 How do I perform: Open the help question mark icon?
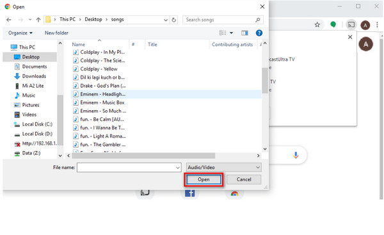pos(259,33)
